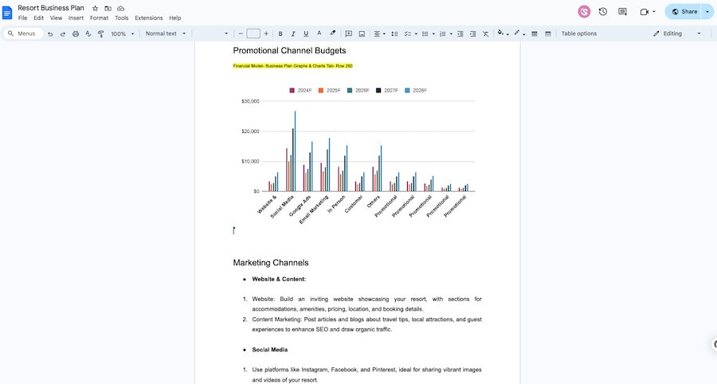Add a comment from the toolbar
The width and height of the screenshot is (717, 384).
[348, 33]
